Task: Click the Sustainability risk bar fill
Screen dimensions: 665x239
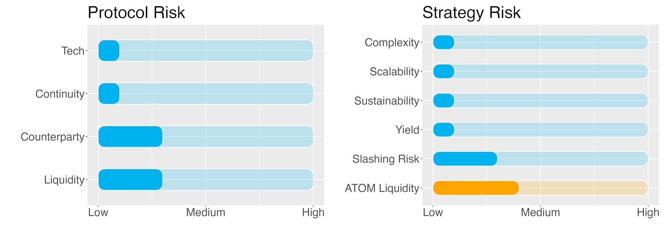Action: (444, 101)
